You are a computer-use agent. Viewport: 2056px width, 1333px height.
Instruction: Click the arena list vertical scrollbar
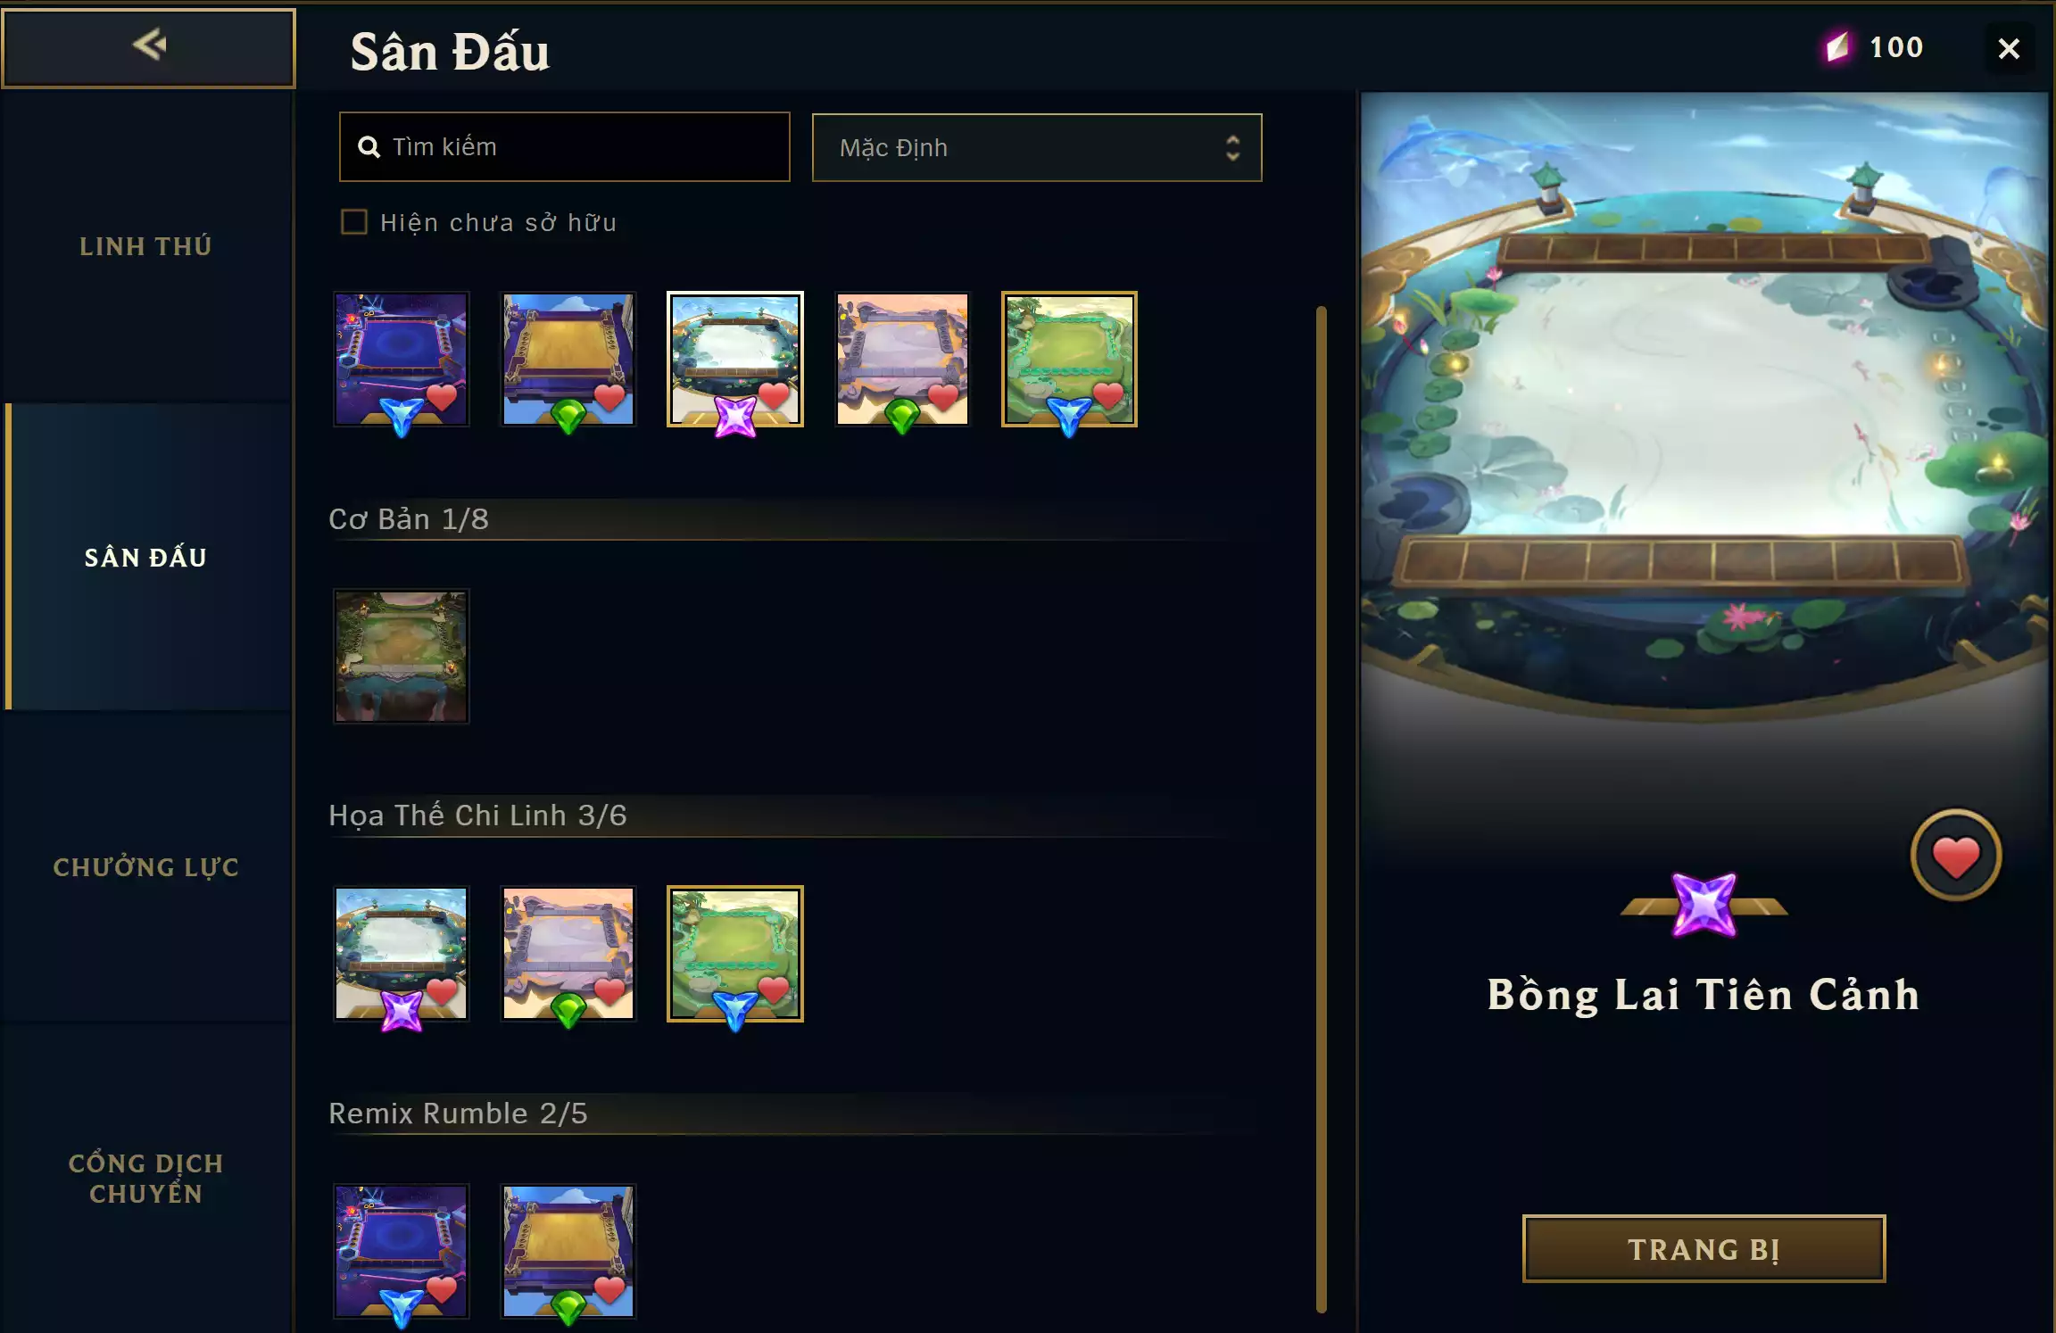coord(1322,809)
